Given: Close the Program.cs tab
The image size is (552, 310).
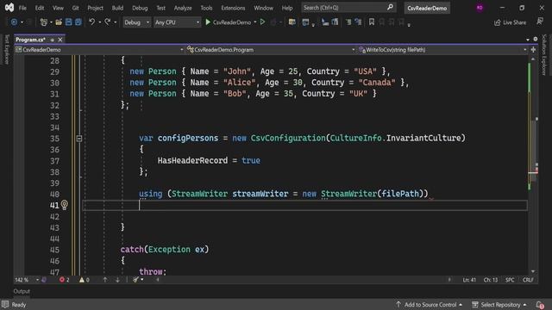Looking at the screenshot, I should 60,40.
